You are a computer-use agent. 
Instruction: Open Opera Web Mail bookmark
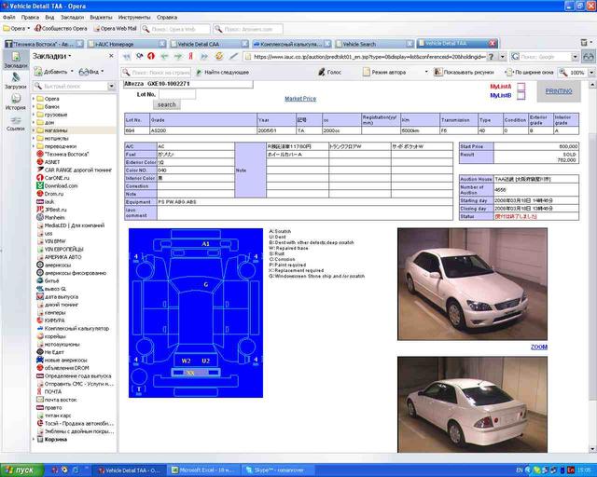click(115, 29)
